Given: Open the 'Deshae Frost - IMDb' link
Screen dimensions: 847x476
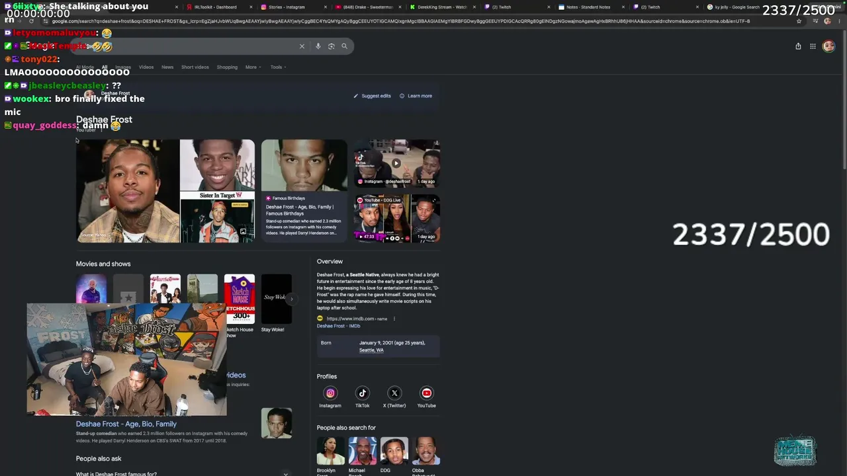Looking at the screenshot, I should pyautogui.click(x=338, y=326).
